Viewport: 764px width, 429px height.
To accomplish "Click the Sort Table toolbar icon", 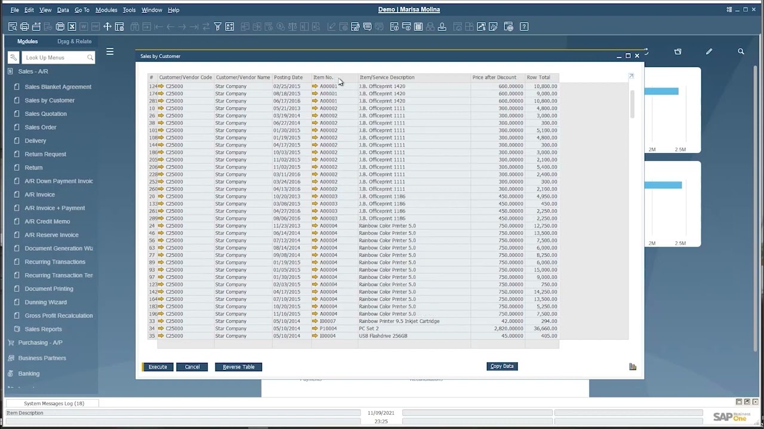I will click(x=229, y=27).
